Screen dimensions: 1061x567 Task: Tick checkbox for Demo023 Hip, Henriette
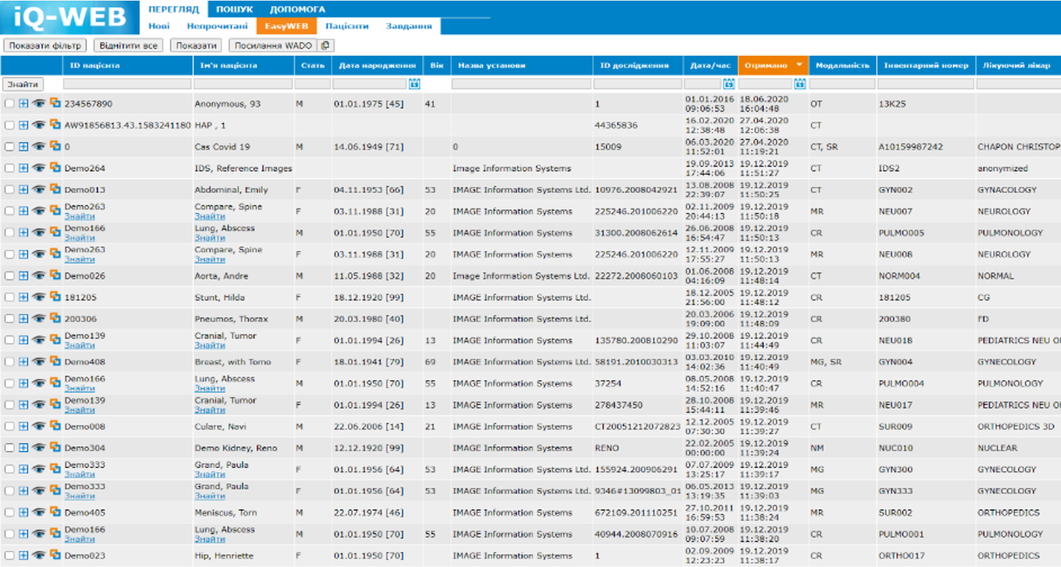pyautogui.click(x=9, y=556)
